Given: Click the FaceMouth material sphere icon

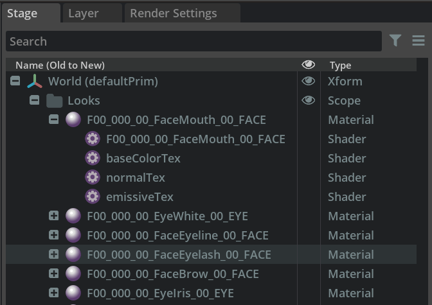Looking at the screenshot, I should [73, 120].
